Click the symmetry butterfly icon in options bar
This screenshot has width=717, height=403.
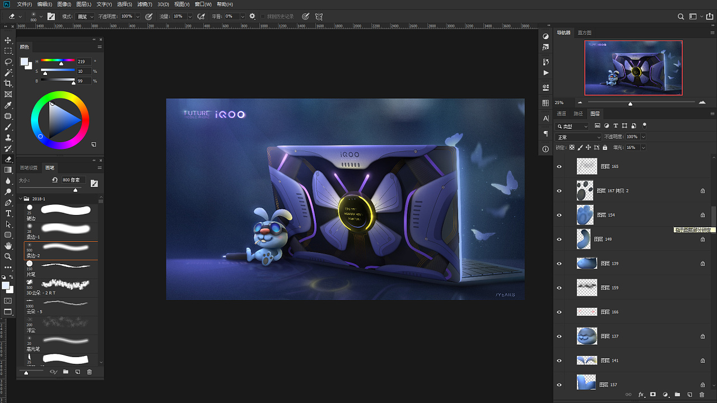coord(319,16)
